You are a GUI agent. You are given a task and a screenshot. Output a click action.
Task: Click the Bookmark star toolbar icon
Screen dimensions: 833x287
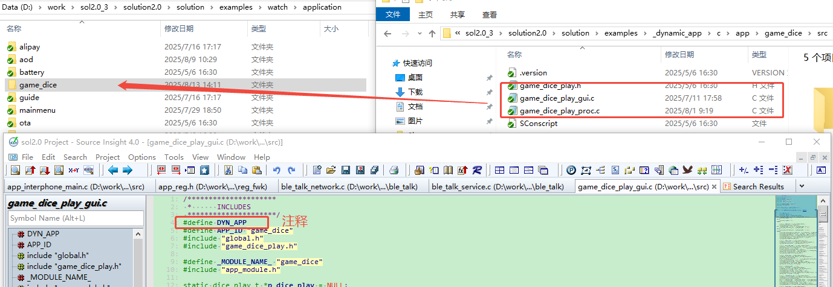[x=205, y=170]
